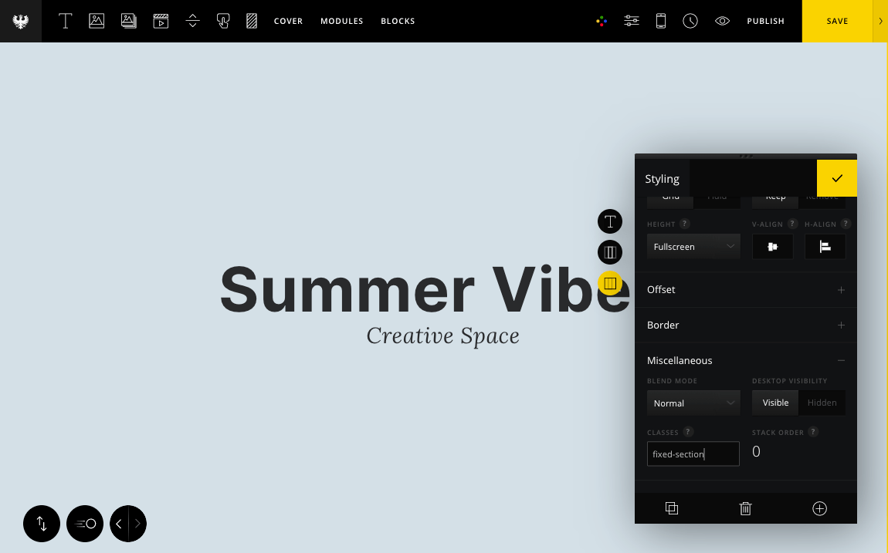The height and width of the screenshot is (553, 888).
Task: Duplicate the section using the copy icon
Action: click(x=672, y=508)
